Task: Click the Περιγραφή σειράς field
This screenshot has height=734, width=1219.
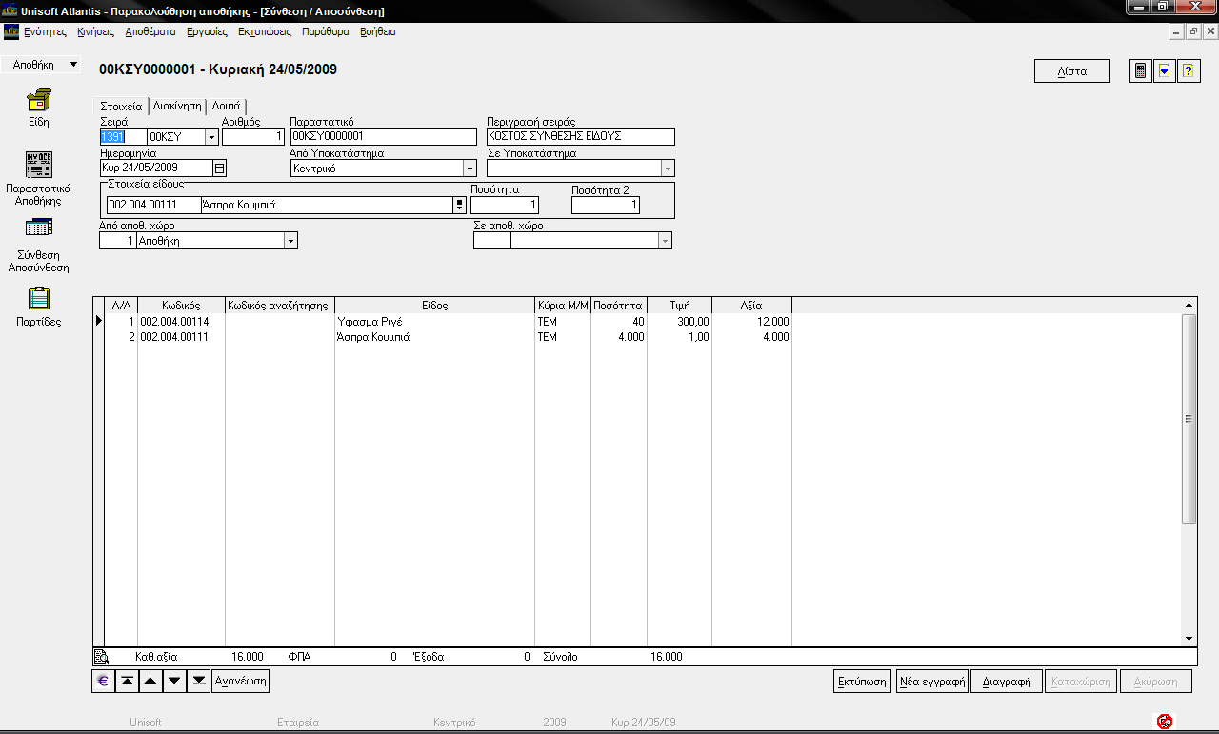Action: [x=581, y=137]
